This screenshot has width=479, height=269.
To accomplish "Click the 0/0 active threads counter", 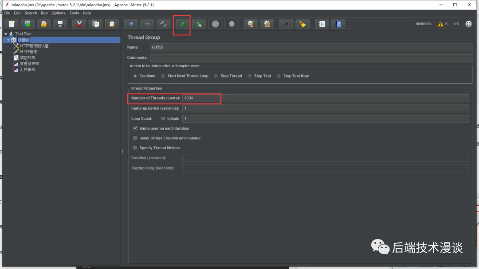I will click(456, 24).
